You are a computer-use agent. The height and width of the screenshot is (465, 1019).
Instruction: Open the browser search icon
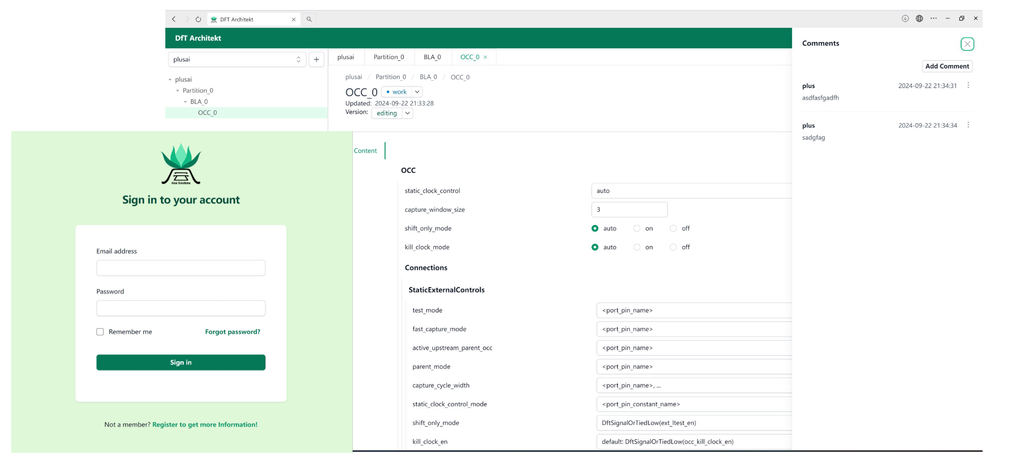[309, 19]
